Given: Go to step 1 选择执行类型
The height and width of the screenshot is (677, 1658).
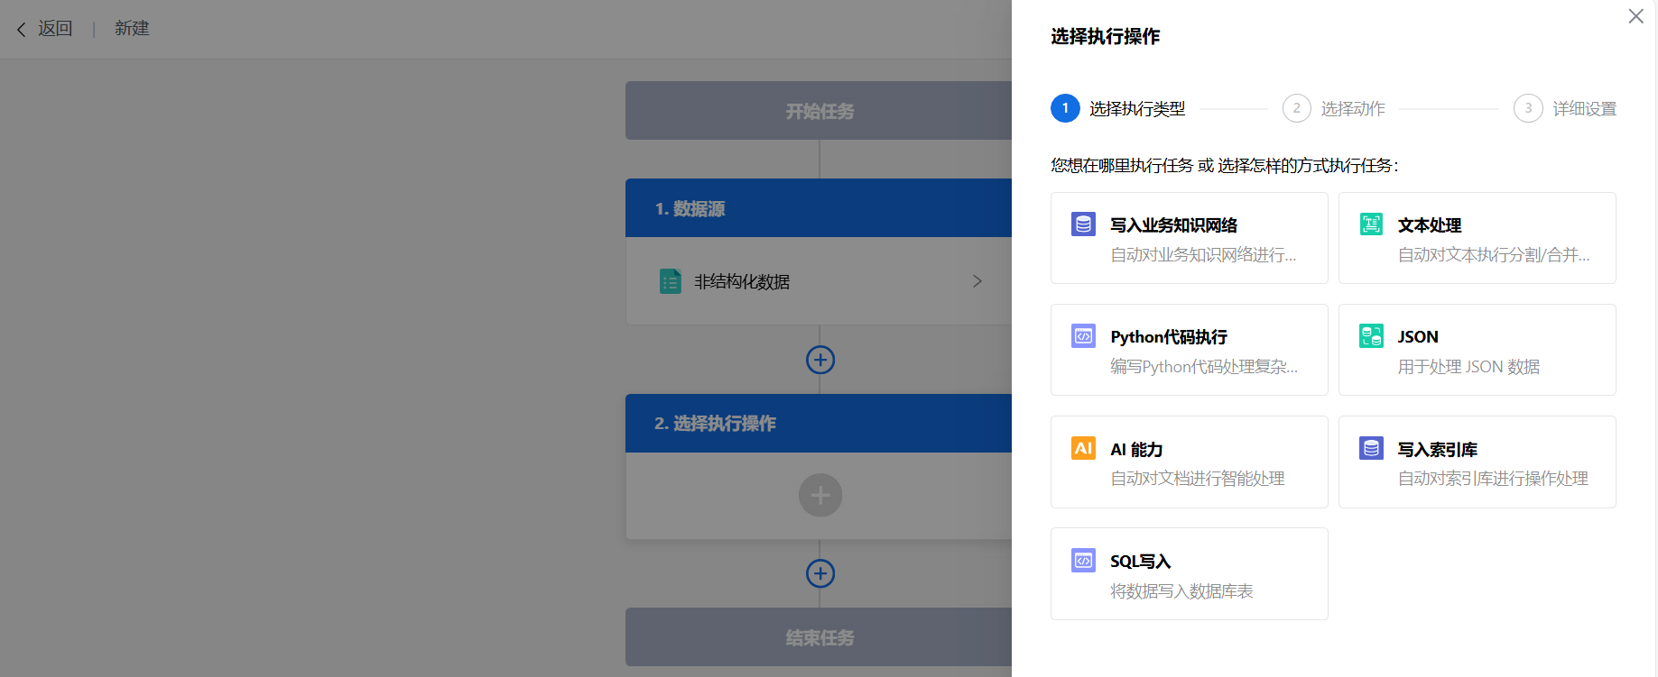Looking at the screenshot, I should (1065, 108).
